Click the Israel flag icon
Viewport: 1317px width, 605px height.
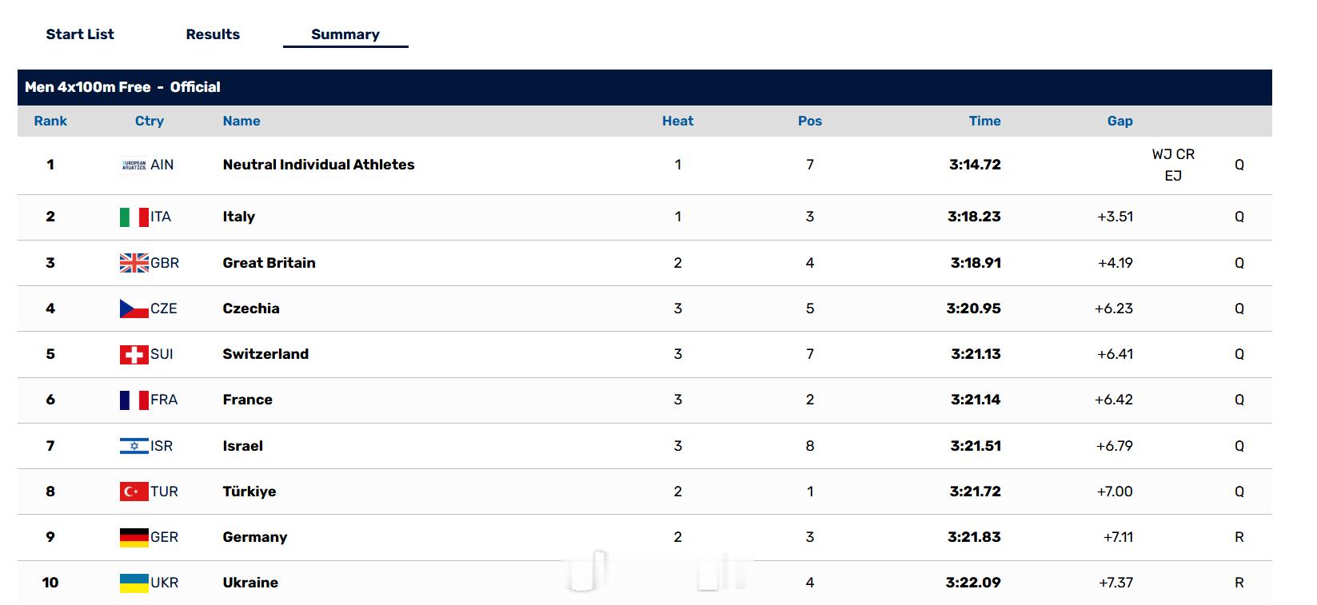134,446
